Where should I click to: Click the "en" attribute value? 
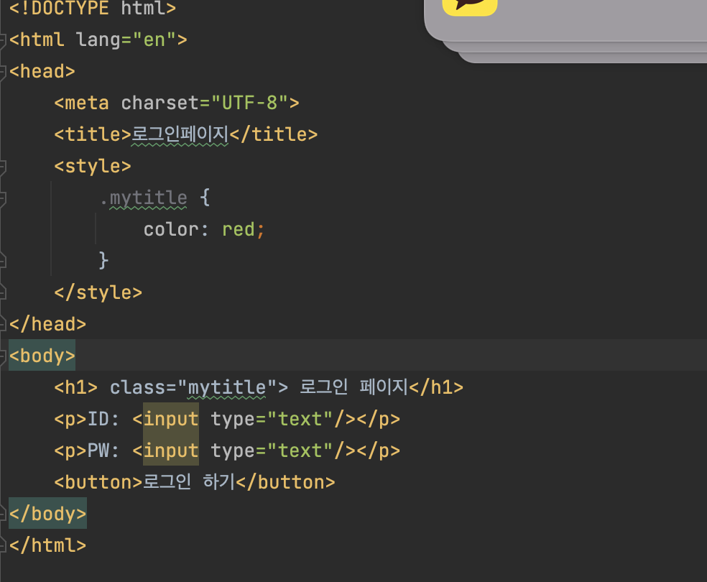click(x=154, y=40)
